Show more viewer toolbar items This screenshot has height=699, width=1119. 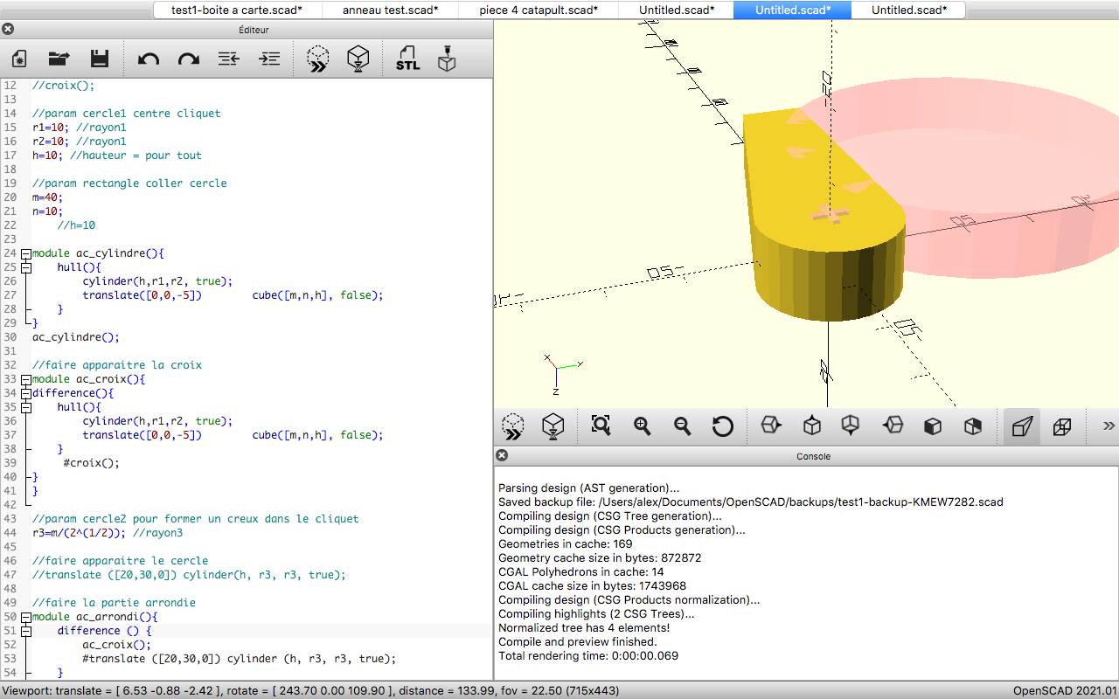pos(1109,426)
